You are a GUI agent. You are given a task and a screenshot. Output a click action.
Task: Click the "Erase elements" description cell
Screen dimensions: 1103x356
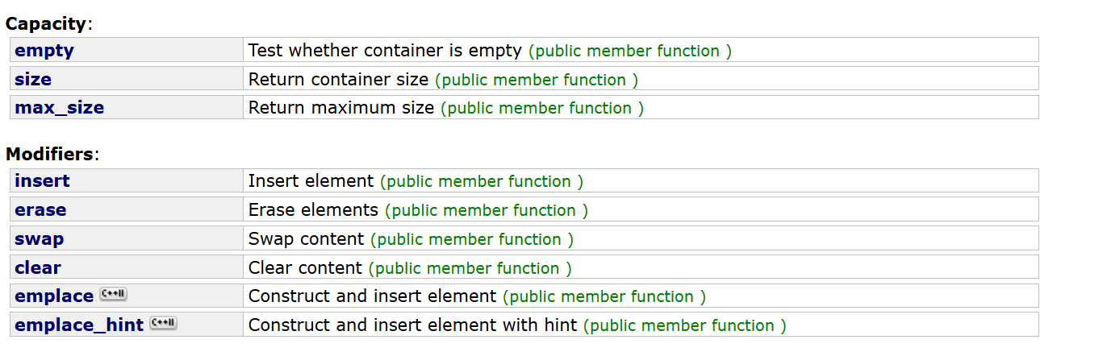313,210
